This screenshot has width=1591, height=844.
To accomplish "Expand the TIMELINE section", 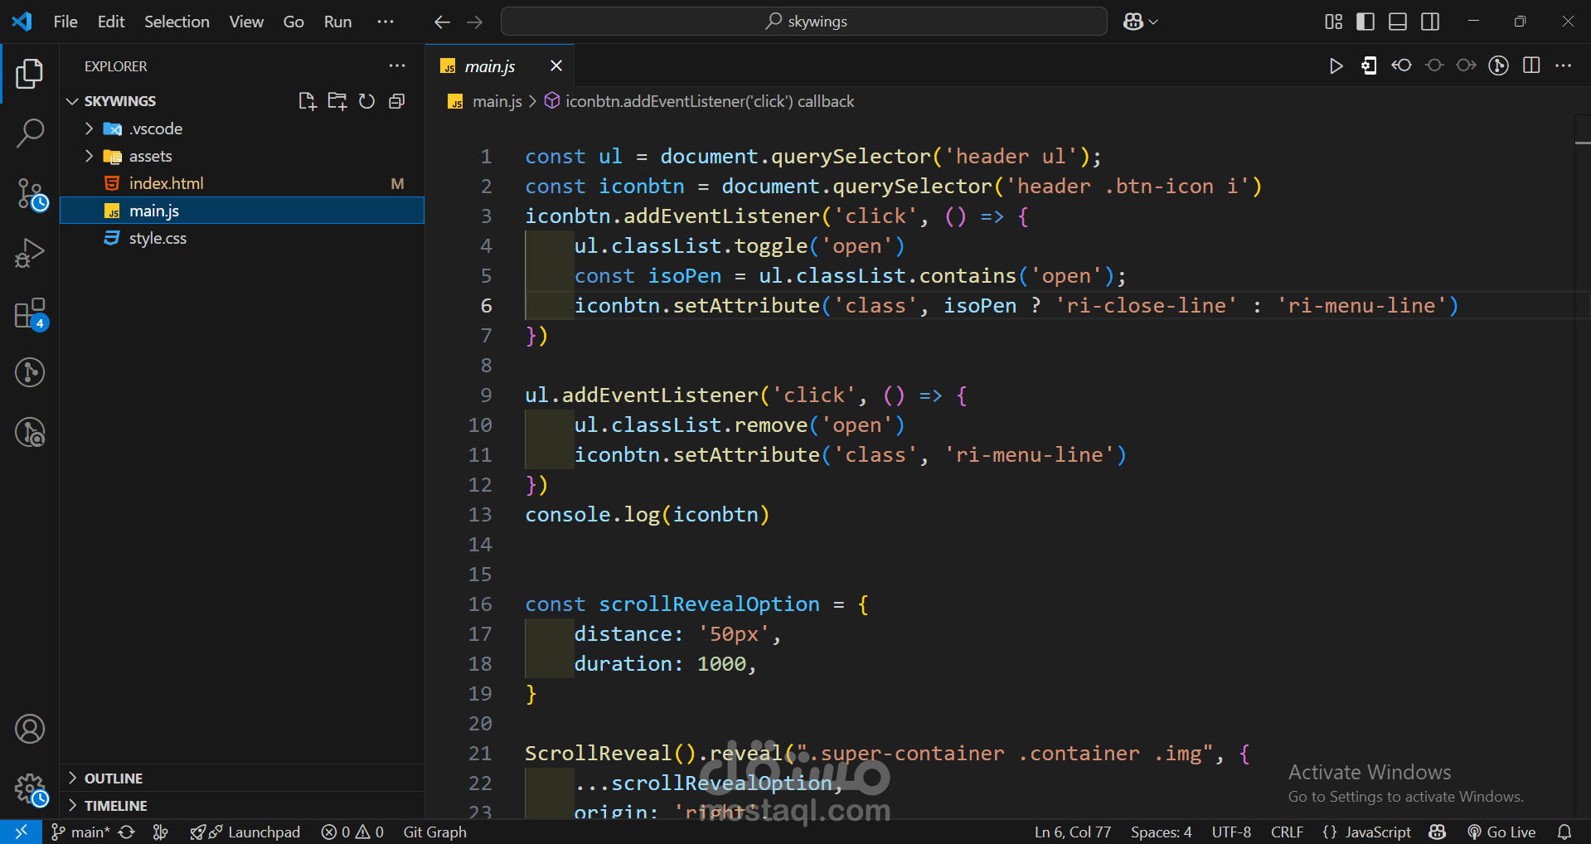I will pos(242,805).
